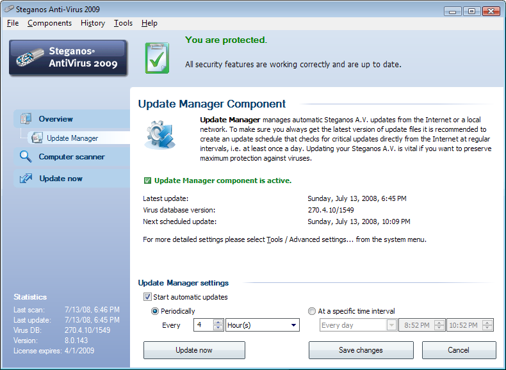Screen dimensions: 506x370
Task: Click the Save changes button
Action: [361, 350]
